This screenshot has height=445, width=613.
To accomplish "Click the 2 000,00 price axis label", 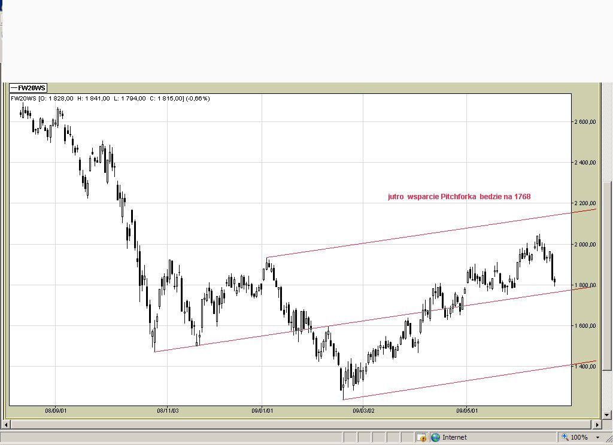I will (x=585, y=245).
